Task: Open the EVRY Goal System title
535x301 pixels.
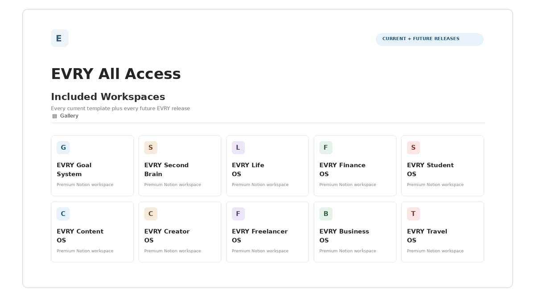Action: pyautogui.click(x=74, y=169)
